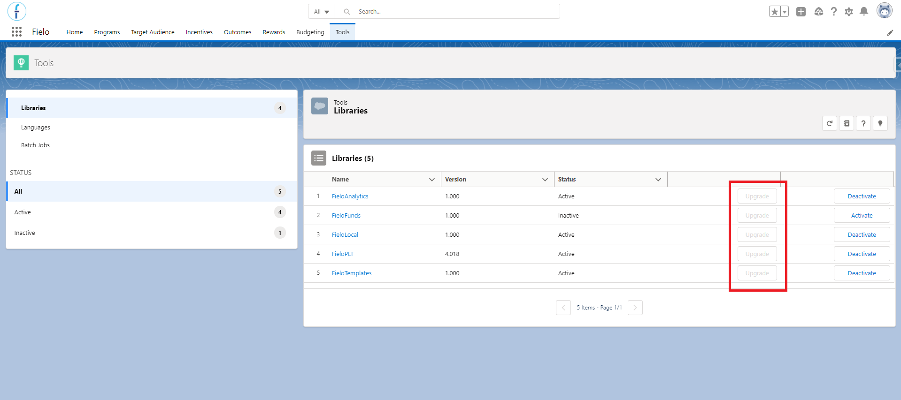Go to next page of libraries

click(x=635, y=308)
